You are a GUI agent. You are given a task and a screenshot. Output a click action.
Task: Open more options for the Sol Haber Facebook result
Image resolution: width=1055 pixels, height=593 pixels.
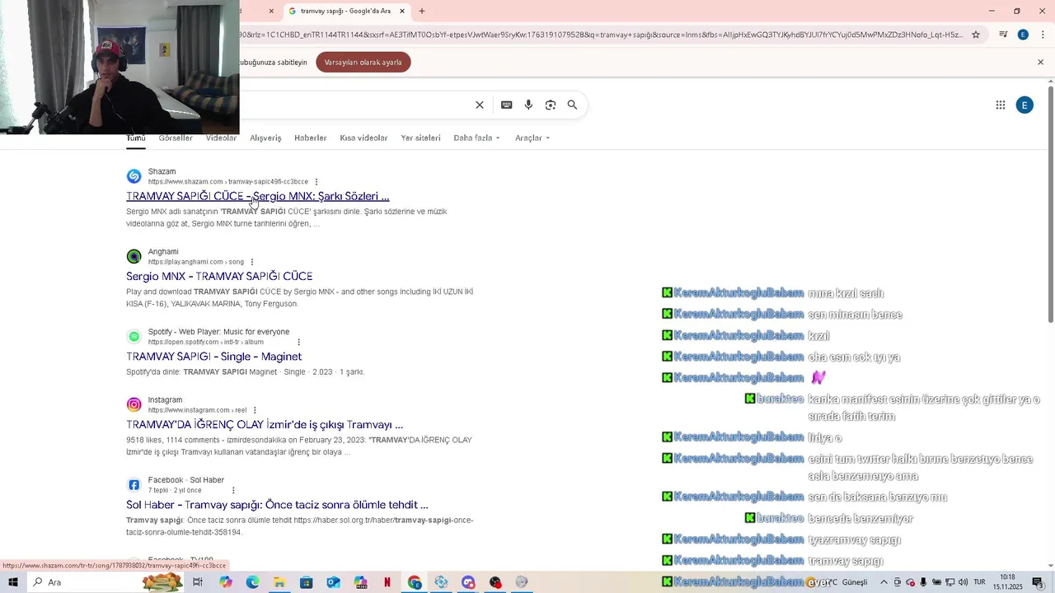[233, 490]
